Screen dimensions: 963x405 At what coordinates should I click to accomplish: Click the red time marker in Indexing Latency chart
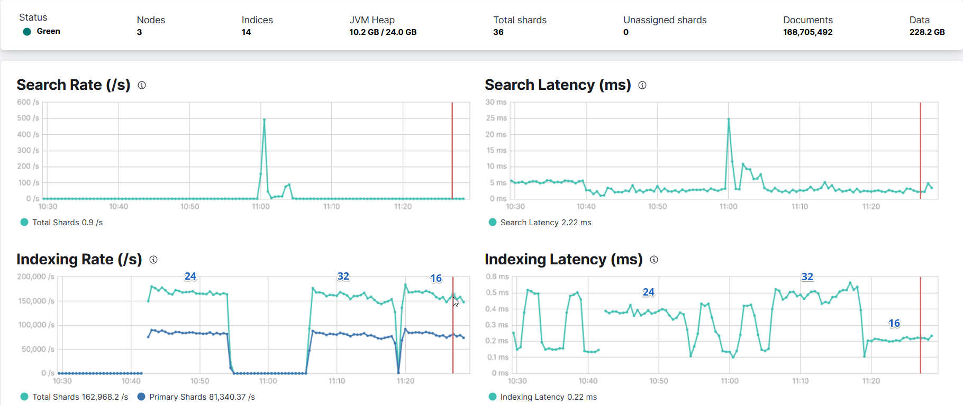coord(921,325)
